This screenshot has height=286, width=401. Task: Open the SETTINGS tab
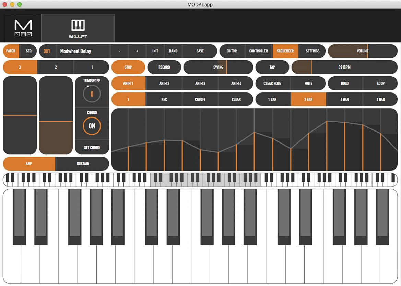click(312, 51)
